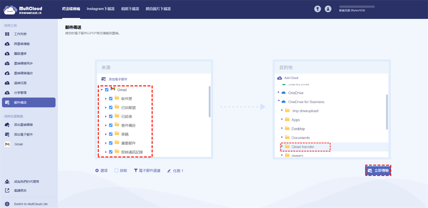The image size is (428, 208).
Task: Click the 團隊遷移 sidebar icon
Action: point(7,54)
